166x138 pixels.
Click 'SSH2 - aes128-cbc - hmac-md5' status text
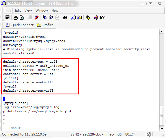point(96,134)
